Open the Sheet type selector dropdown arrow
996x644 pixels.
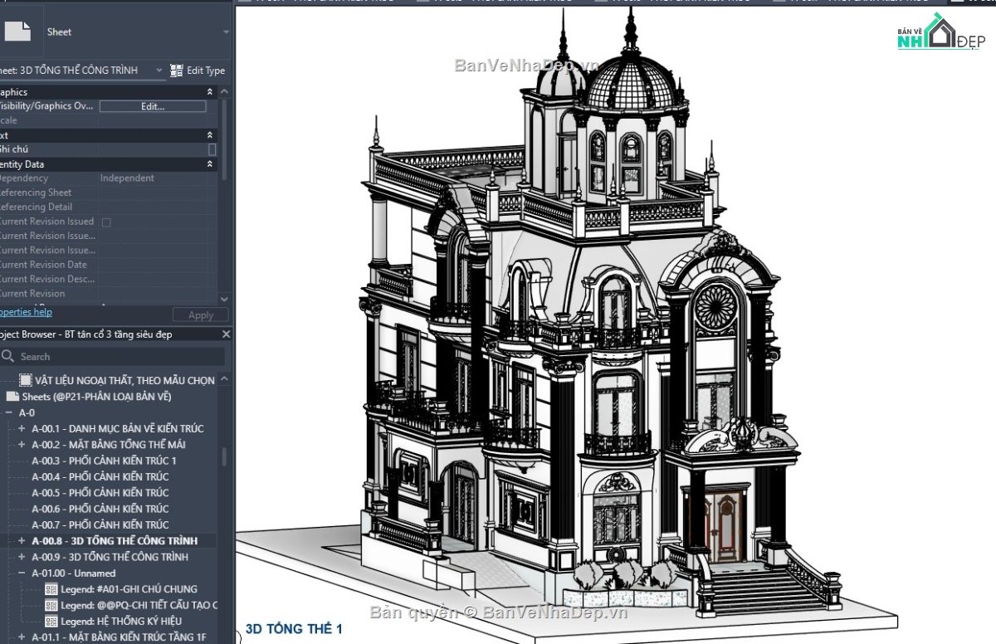pos(227,32)
